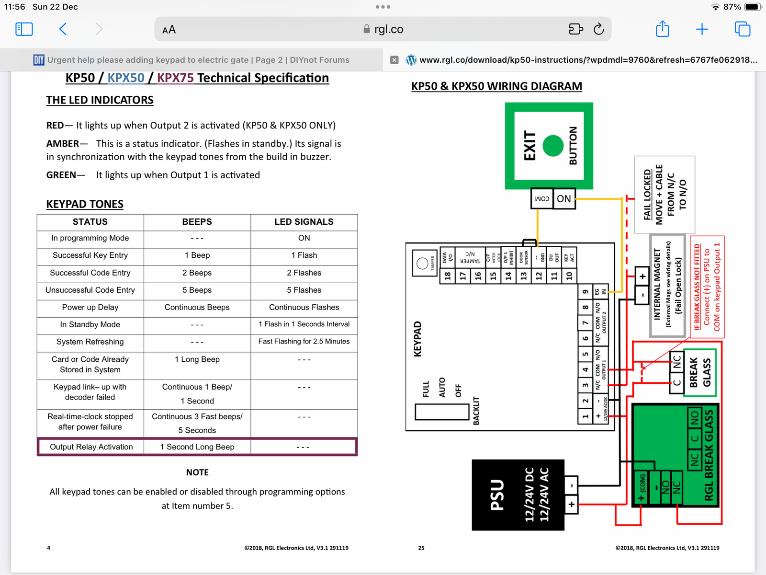Viewport: 766px width, 575px height.
Task: Tap the black PSU block in diagram
Action: point(518,495)
